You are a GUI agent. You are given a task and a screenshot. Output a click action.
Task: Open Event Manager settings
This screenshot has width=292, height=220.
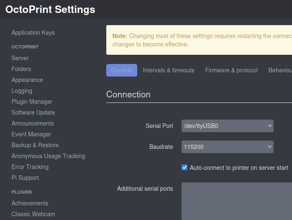click(x=31, y=134)
